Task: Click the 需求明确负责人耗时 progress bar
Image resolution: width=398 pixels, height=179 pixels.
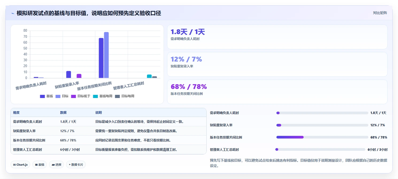Action: click(322, 113)
